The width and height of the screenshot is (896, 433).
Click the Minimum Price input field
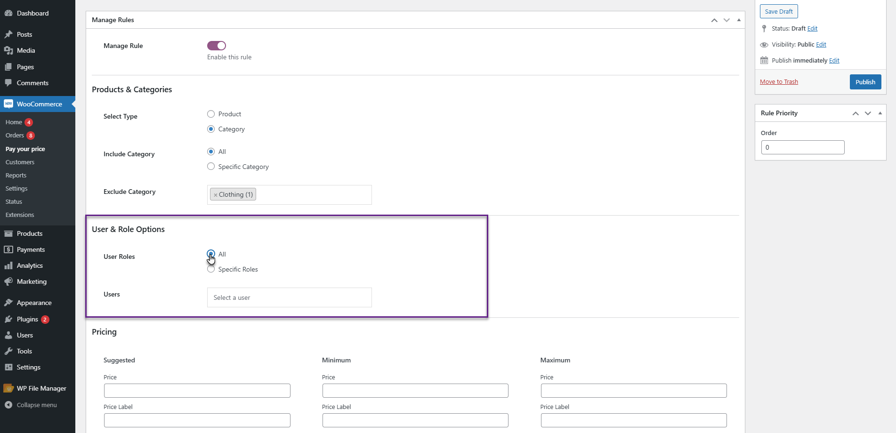(x=415, y=391)
